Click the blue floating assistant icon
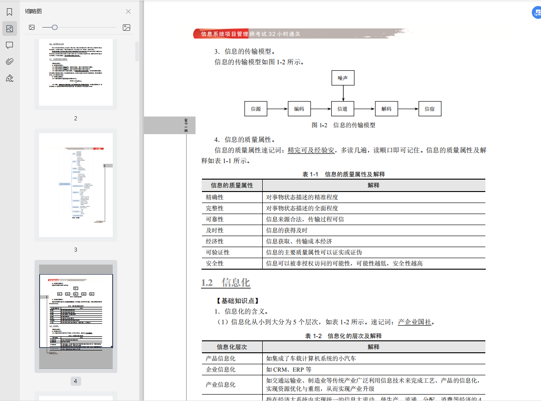 click(x=536, y=13)
